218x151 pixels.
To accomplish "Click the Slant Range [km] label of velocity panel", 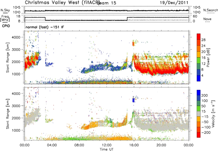I will coord(8,114).
